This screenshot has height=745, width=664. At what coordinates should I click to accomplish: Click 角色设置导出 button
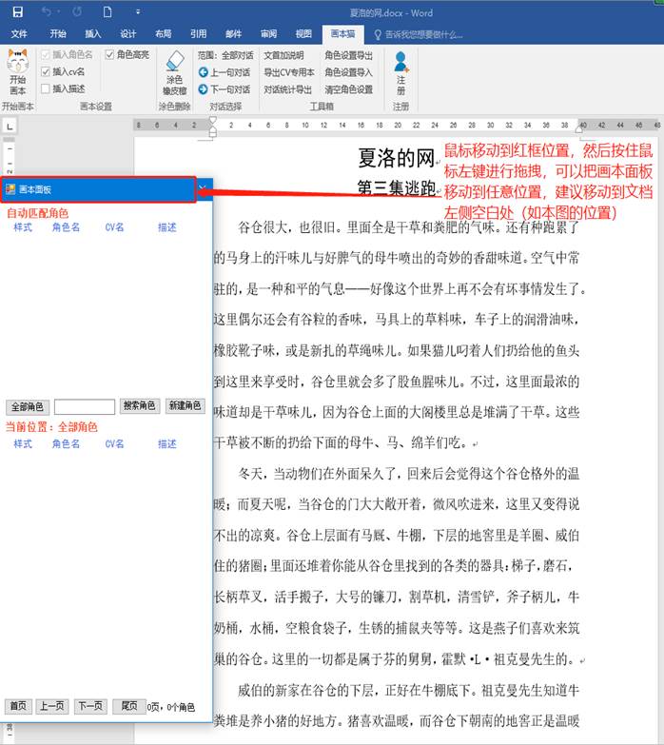(348, 55)
